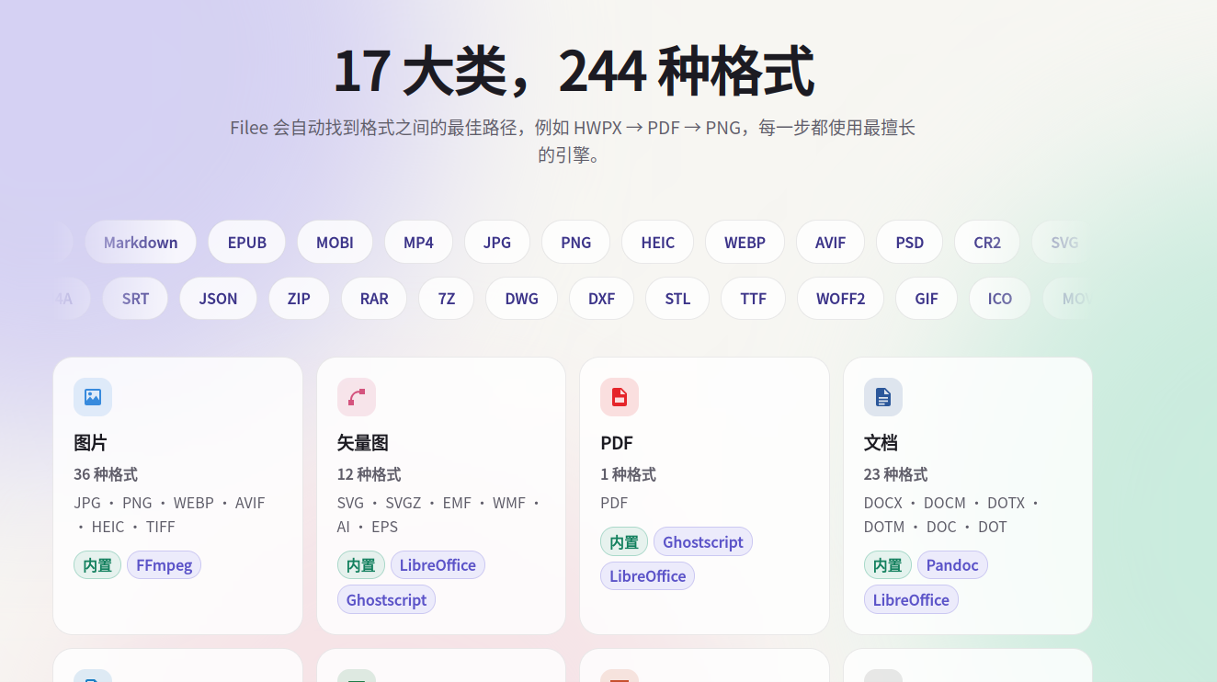
Task: Click the WEBP format pill
Action: coord(745,243)
